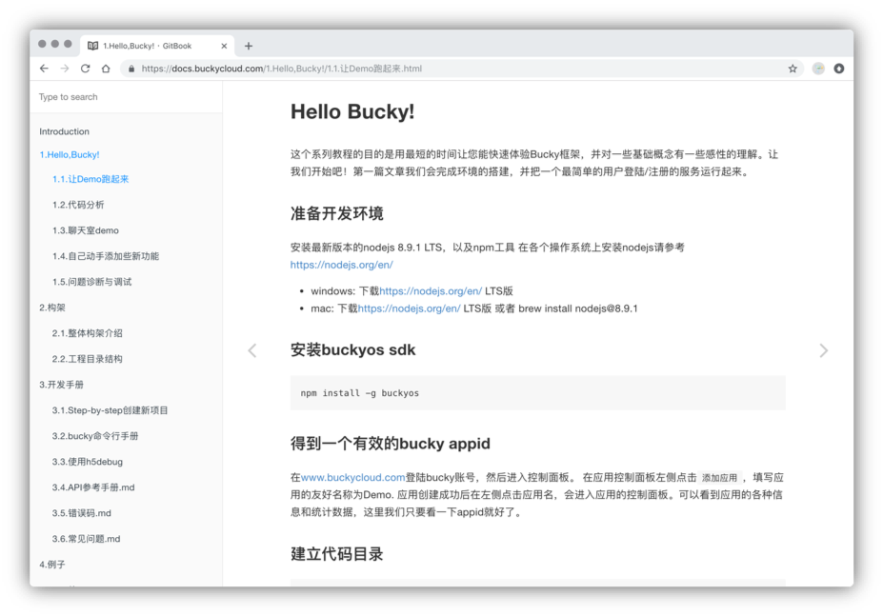883x616 pixels.
Task: Open section 1.1.让Demo跑起来
Action: (x=90, y=179)
